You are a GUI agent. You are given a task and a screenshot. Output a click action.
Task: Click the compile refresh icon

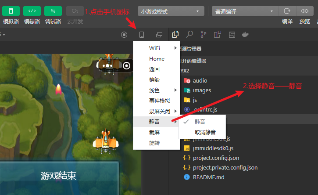[287, 11]
